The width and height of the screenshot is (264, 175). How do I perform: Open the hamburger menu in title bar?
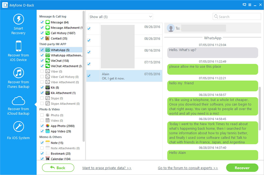click(x=250, y=5)
